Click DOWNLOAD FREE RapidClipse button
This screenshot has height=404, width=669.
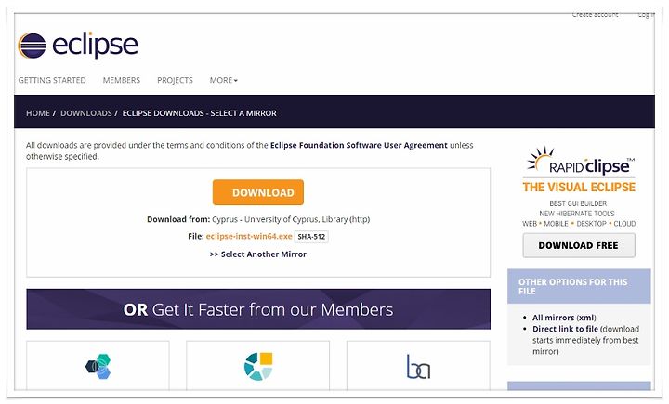point(579,246)
